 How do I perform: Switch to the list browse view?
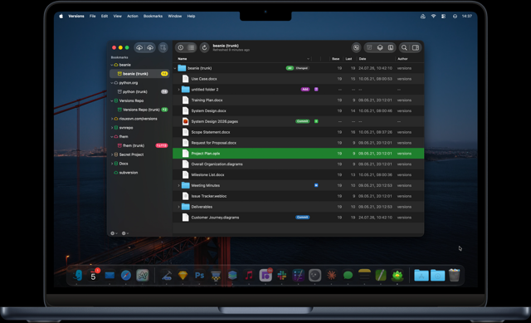tap(192, 48)
